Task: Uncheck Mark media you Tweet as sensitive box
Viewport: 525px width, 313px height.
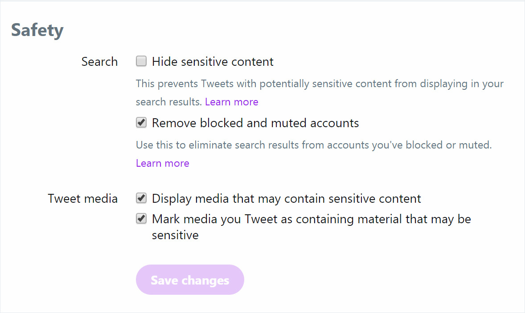Action: (x=141, y=219)
